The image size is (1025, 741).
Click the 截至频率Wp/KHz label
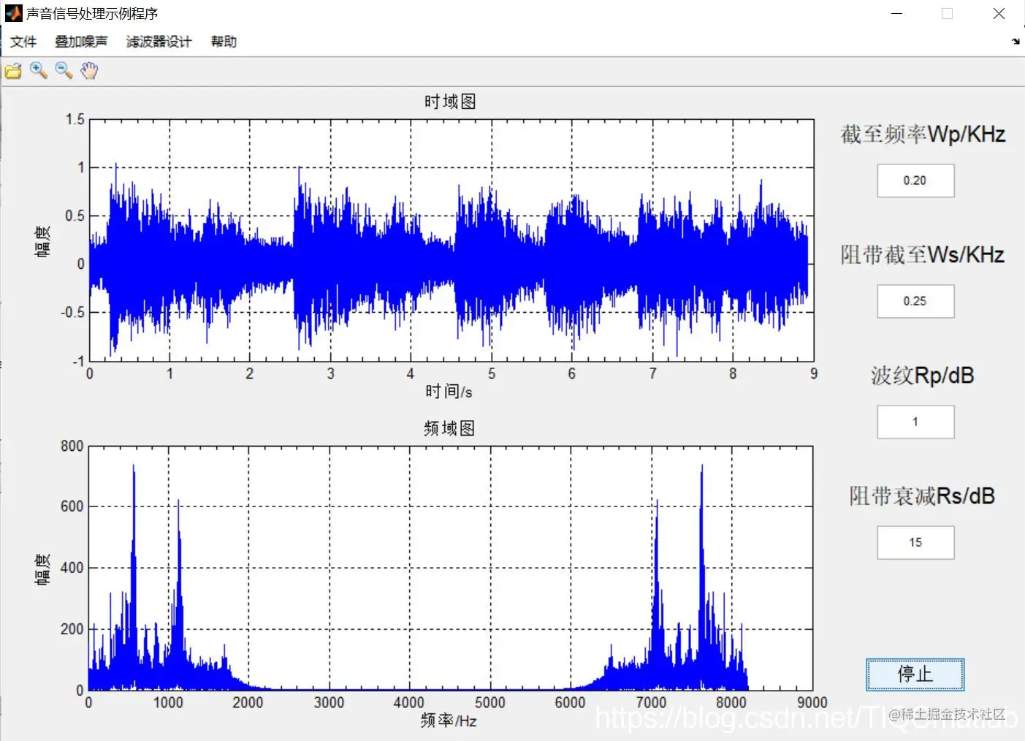tap(923, 134)
